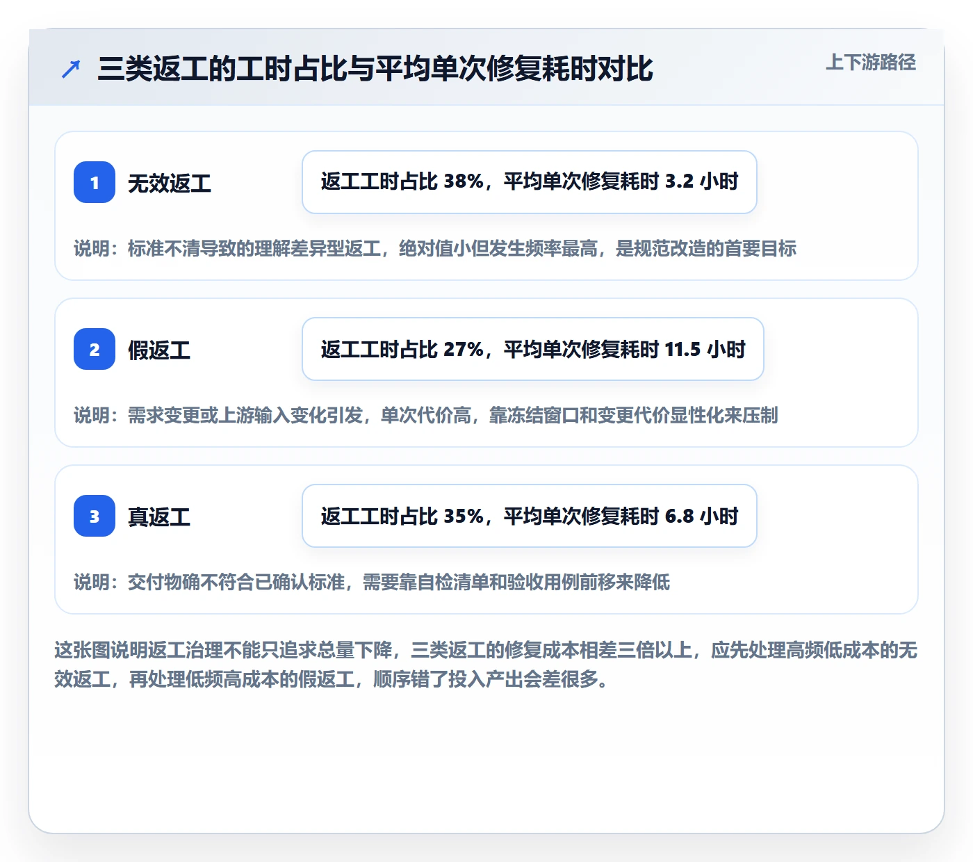Screen dimensions: 973x862
Task: Select the title 三类返工的工时占比与平均单次修复耗时对比
Action: pos(375,69)
